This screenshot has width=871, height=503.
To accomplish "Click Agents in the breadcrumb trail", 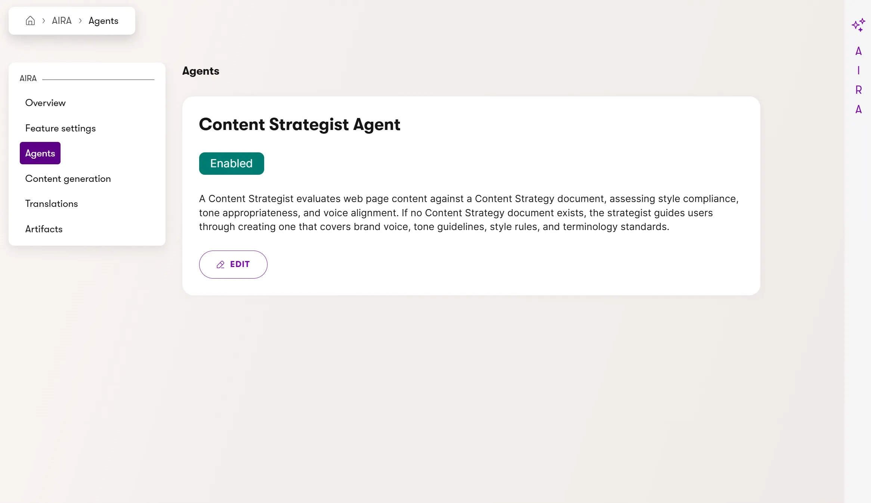I will 104,21.
